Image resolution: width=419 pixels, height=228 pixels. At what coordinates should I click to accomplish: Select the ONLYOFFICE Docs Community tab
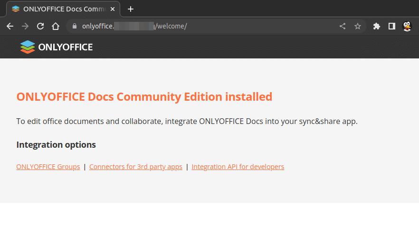[x=57, y=9]
